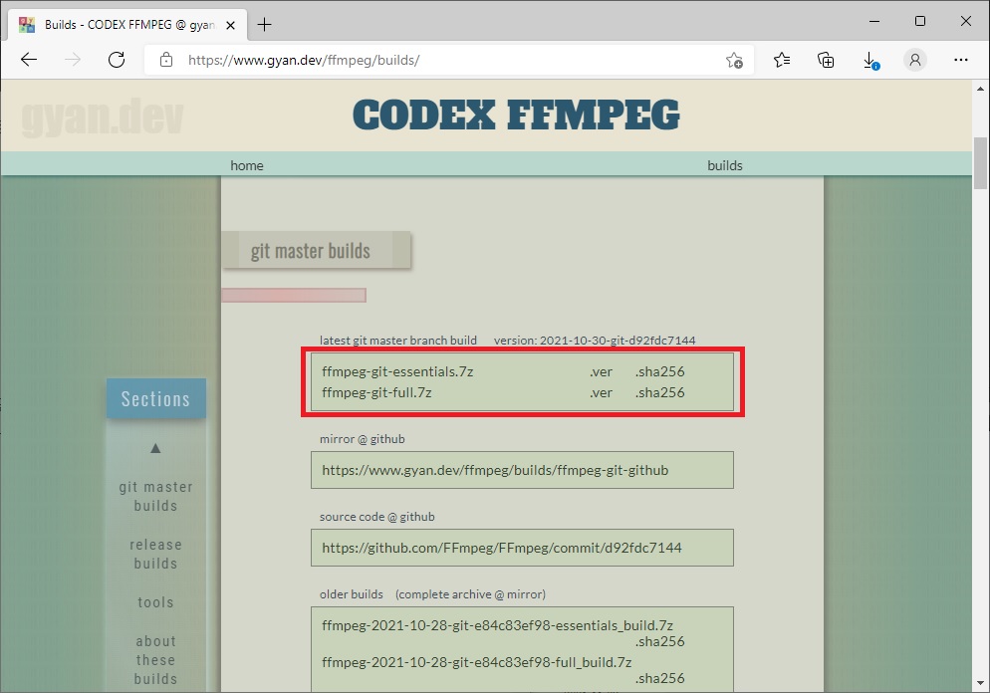
Task: Jump to top with sidebar up triangle
Action: pos(155,448)
